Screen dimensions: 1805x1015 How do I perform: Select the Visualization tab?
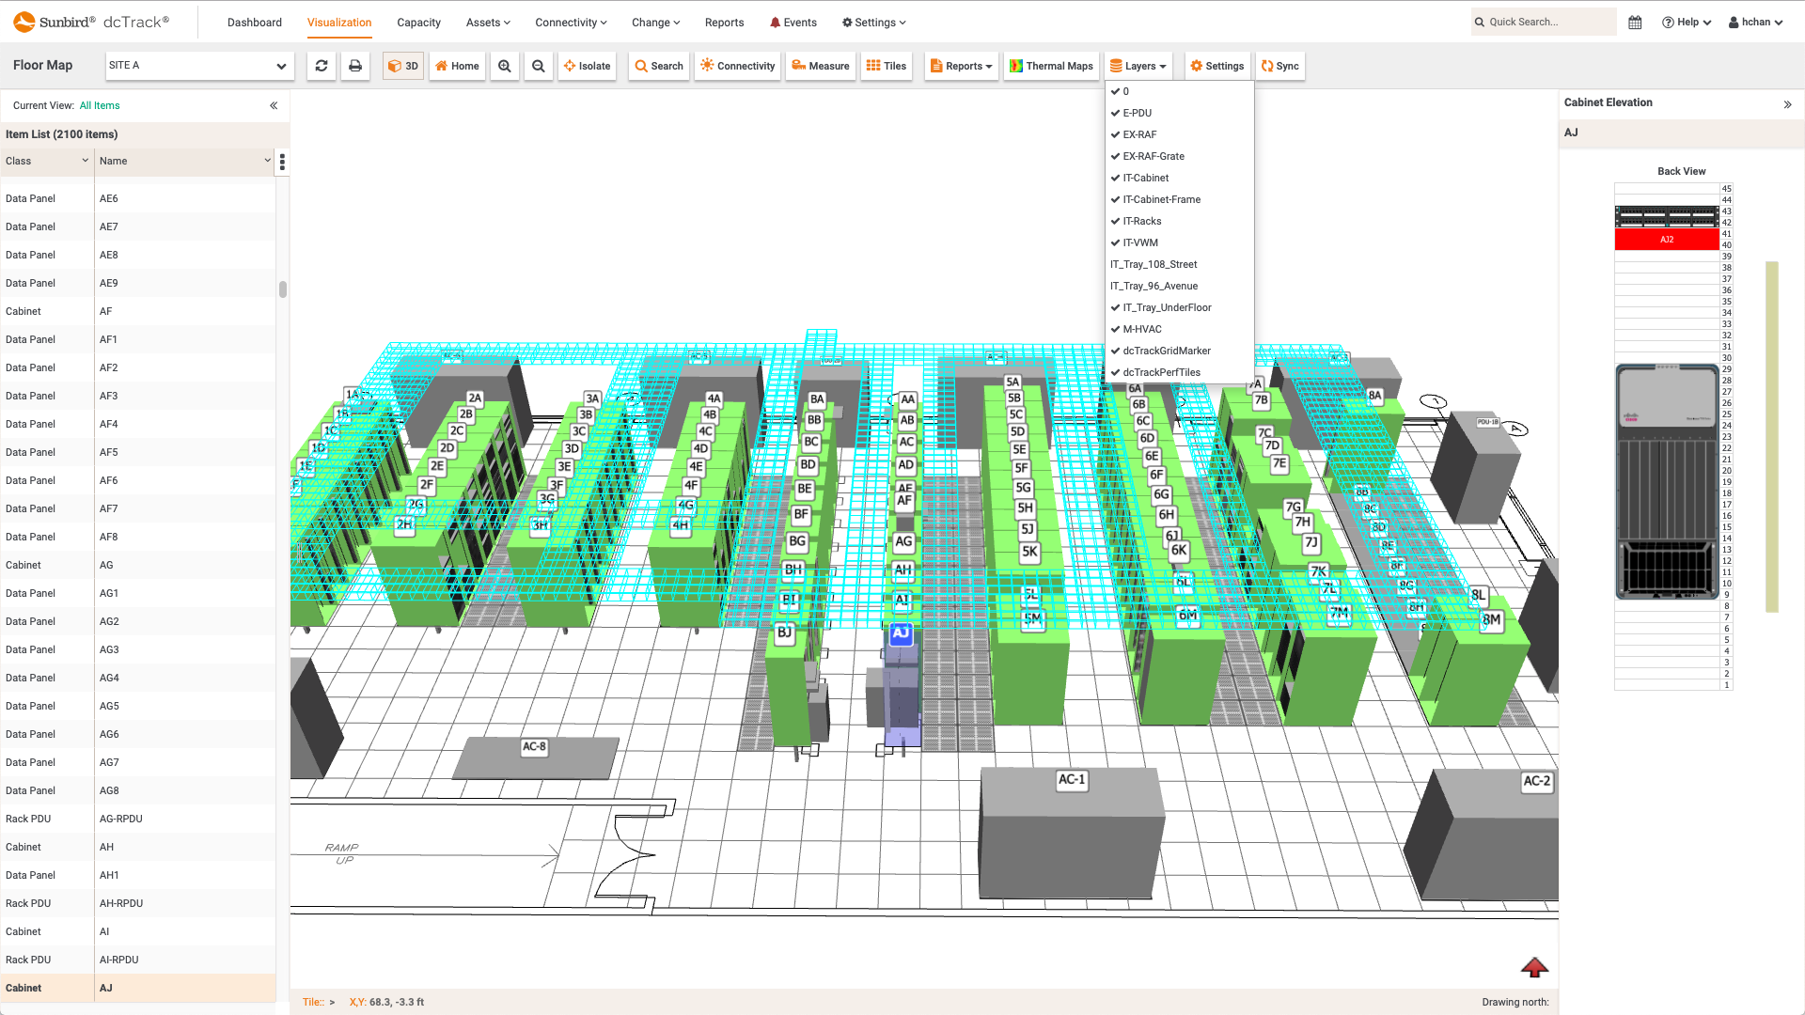tap(338, 23)
